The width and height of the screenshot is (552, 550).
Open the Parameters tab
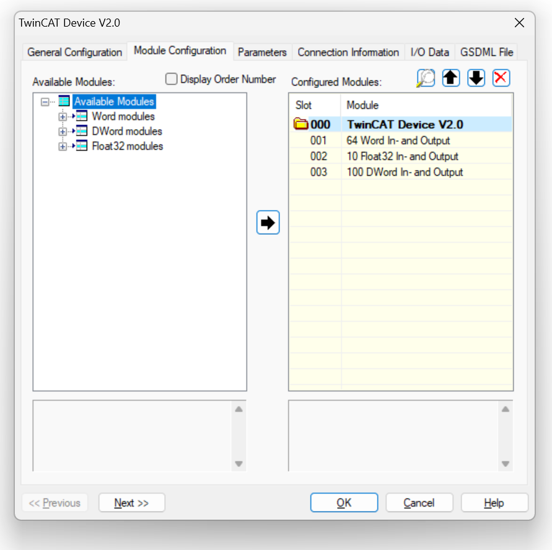click(262, 53)
